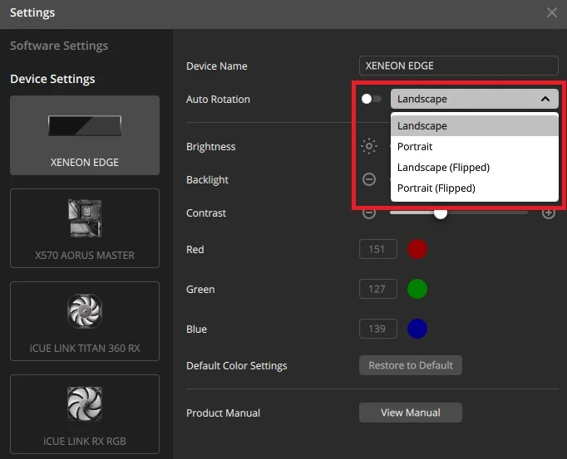Screen dimensions: 567x459
Task: Edit the Device Name field XENEON EDGE
Action: [x=459, y=66]
